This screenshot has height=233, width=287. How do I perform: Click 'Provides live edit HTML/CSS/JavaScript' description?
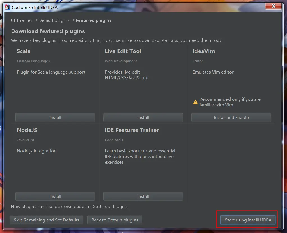click(x=127, y=75)
